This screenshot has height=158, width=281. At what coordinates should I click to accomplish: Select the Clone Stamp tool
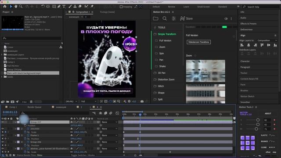coord(75,7)
